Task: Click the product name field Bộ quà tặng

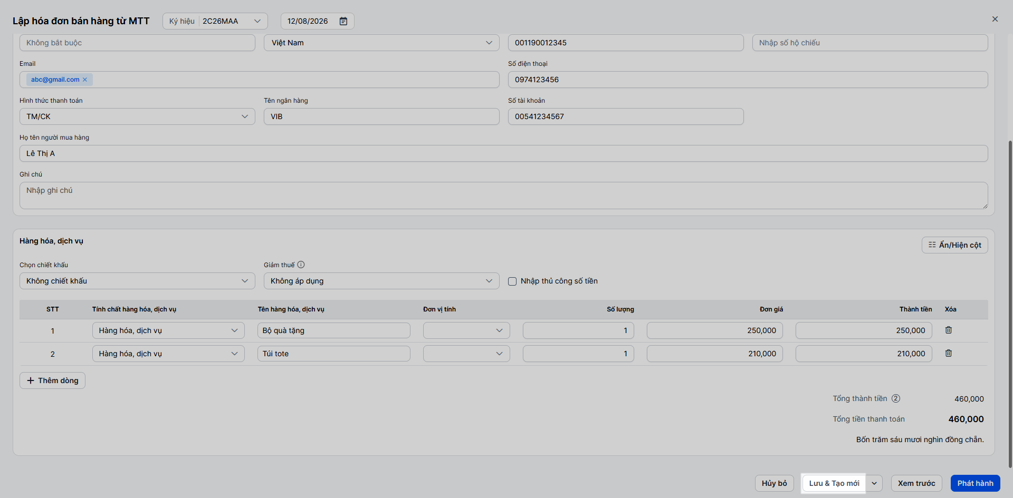Action: (334, 330)
